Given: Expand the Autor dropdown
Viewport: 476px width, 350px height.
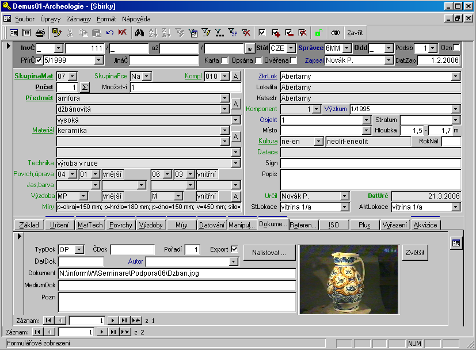Looking at the screenshot, I should 233,261.
